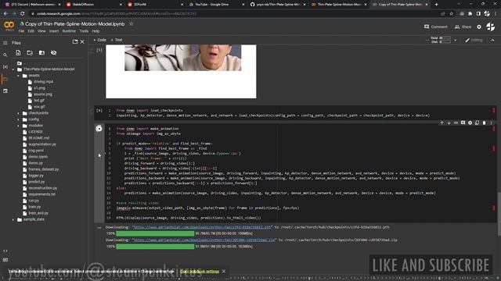Viewport: 501px width, 281px height.
Task: Open the Insert menu
Action: coord(54,31)
